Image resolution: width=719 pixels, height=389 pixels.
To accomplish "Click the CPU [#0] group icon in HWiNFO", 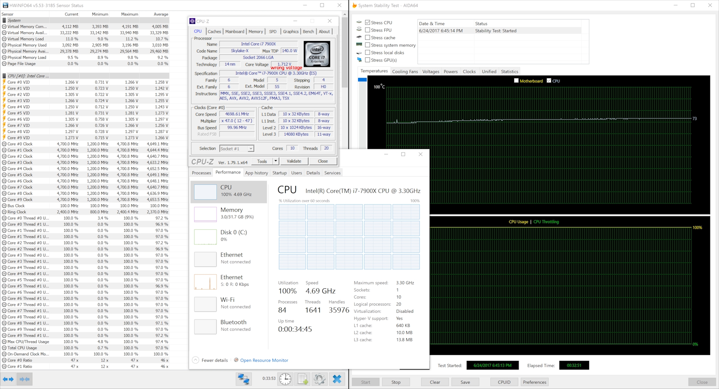I will click(4, 76).
